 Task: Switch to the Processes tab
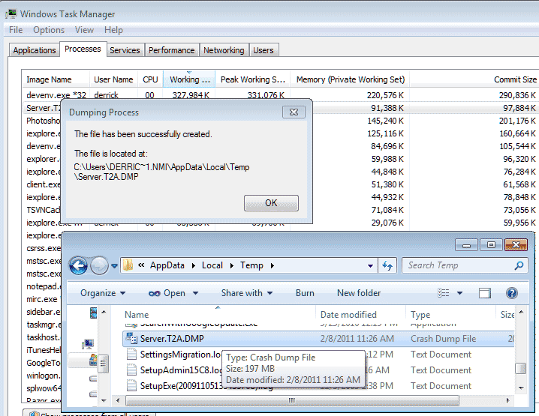pos(83,49)
